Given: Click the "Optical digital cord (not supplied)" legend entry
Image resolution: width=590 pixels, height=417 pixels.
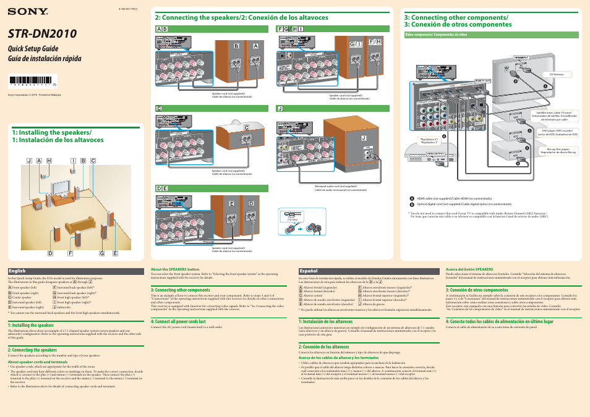Looking at the screenshot, I should (x=461, y=204).
